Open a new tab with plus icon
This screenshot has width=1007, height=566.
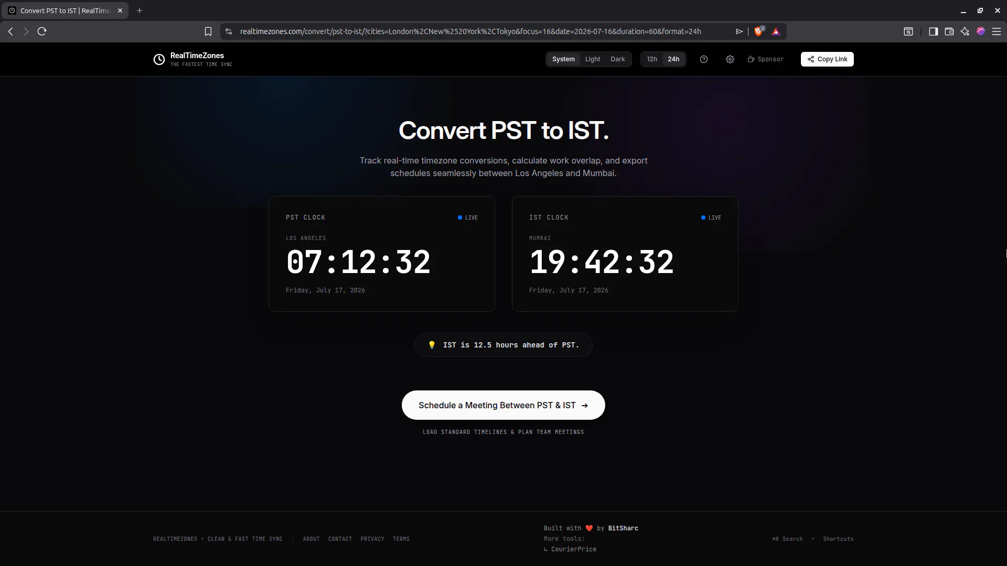point(140,10)
